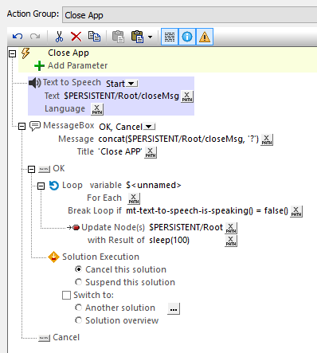The image size is (317, 353).
Task: Click the lightning bolt action group icon
Action: 25,53
